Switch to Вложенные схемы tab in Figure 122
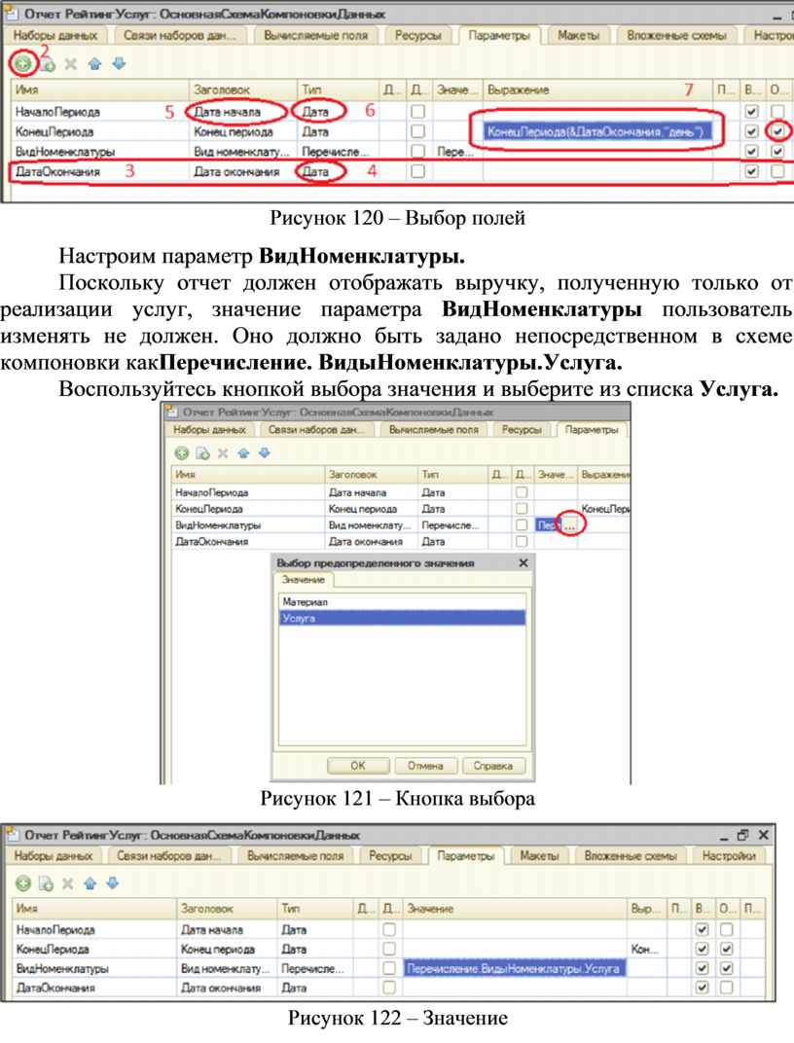Image resolution: width=794 pixels, height=1043 pixels. (631, 856)
